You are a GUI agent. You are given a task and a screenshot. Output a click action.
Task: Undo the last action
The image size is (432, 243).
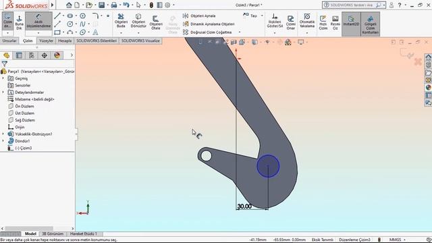[126, 5]
